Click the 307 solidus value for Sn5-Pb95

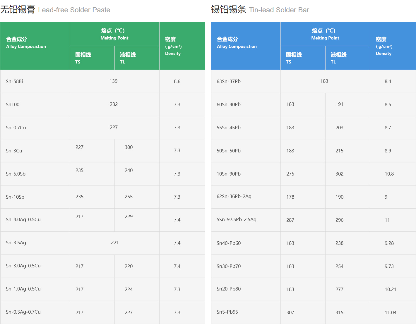coord(290,312)
